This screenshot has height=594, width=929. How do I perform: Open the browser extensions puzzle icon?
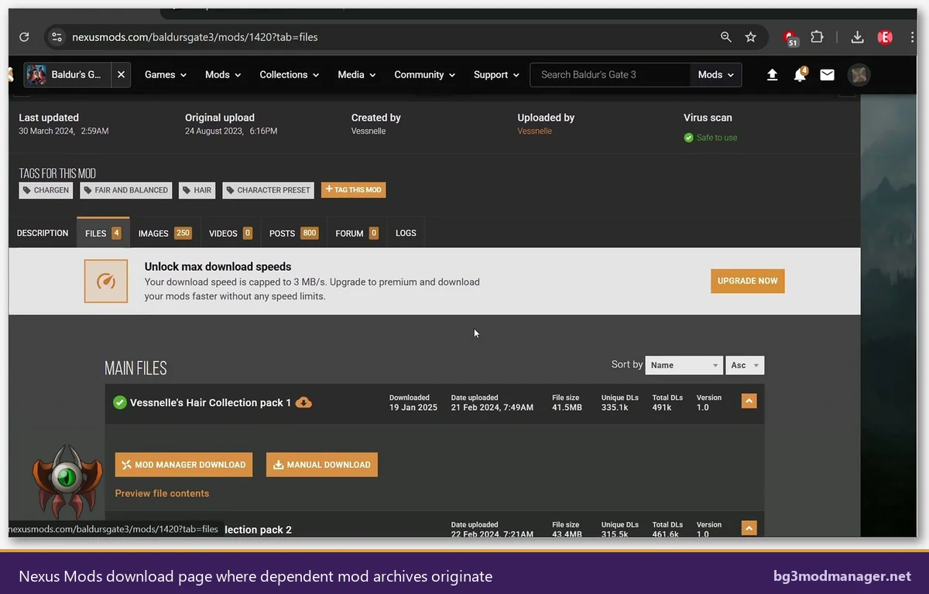tap(817, 37)
